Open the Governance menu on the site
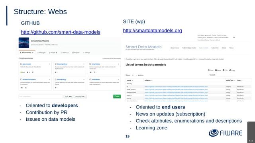This screenshot has width=255, height=143. 175,48
